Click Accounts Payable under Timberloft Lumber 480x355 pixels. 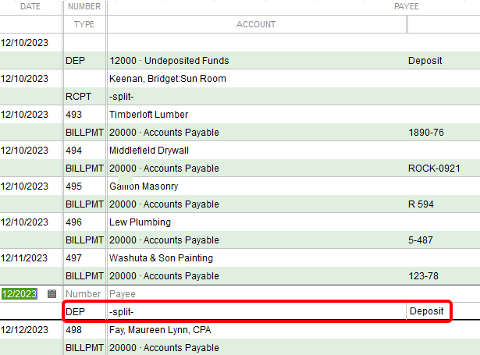pos(165,133)
